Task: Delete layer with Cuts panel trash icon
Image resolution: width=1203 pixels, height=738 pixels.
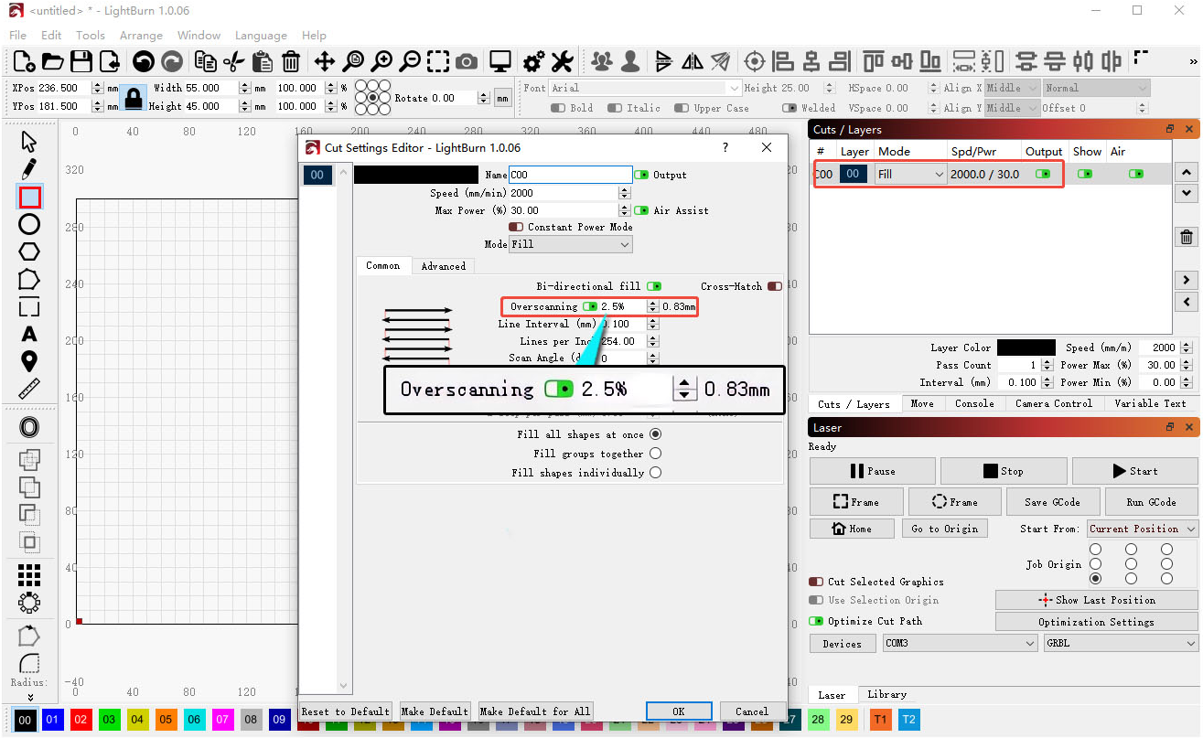Action: point(1187,237)
